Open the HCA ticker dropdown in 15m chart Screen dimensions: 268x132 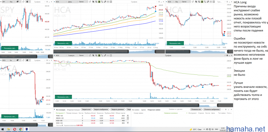pos(171,2)
